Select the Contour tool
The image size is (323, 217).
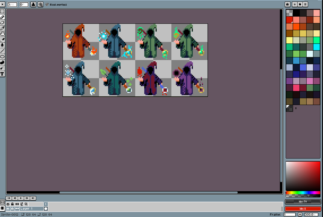pos(2,62)
